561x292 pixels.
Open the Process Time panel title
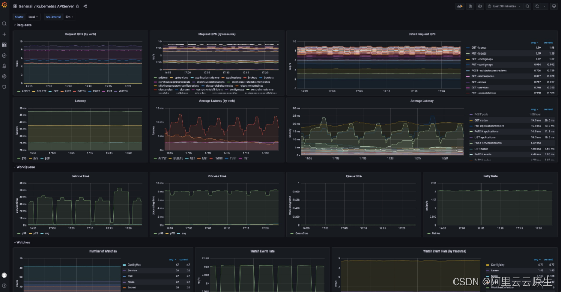pos(217,176)
